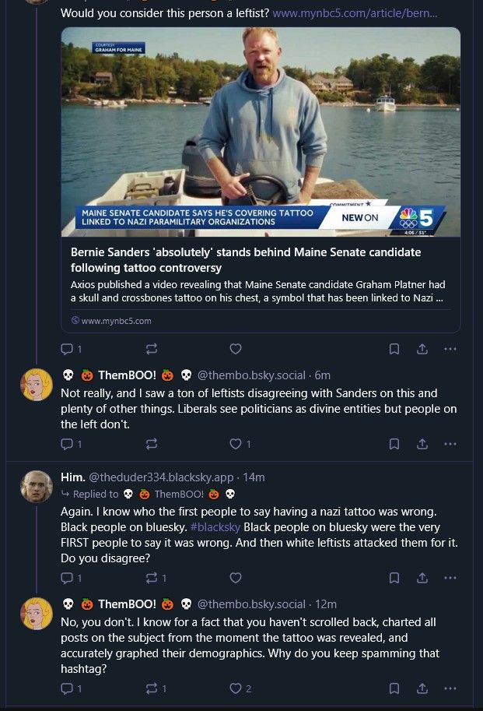Repost ThemBOO's 6m reply about leftists
The width and height of the screenshot is (483, 711).
pos(152,444)
